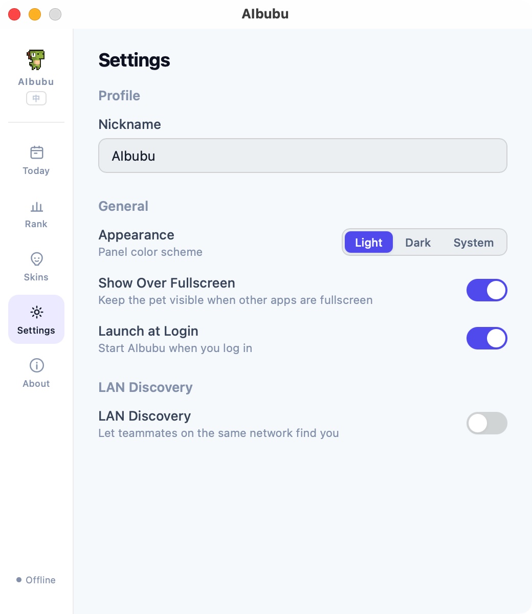
Task: Click the Today label under its icon
Action: coord(36,170)
